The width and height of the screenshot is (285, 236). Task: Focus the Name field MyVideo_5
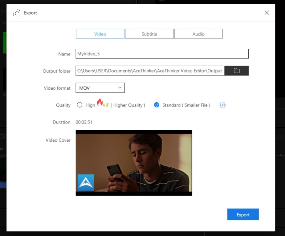(x=162, y=54)
